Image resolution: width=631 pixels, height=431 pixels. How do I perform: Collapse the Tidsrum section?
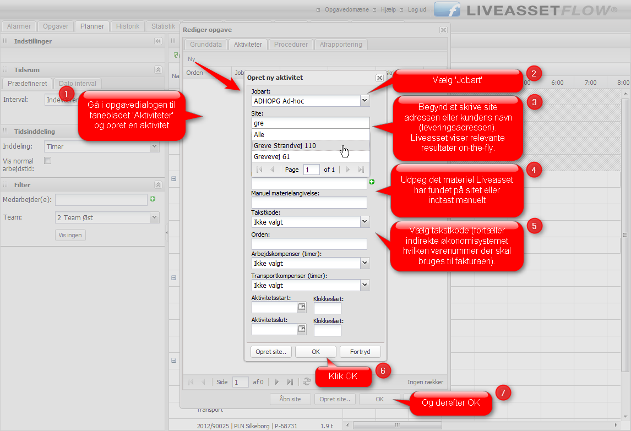[158, 70]
